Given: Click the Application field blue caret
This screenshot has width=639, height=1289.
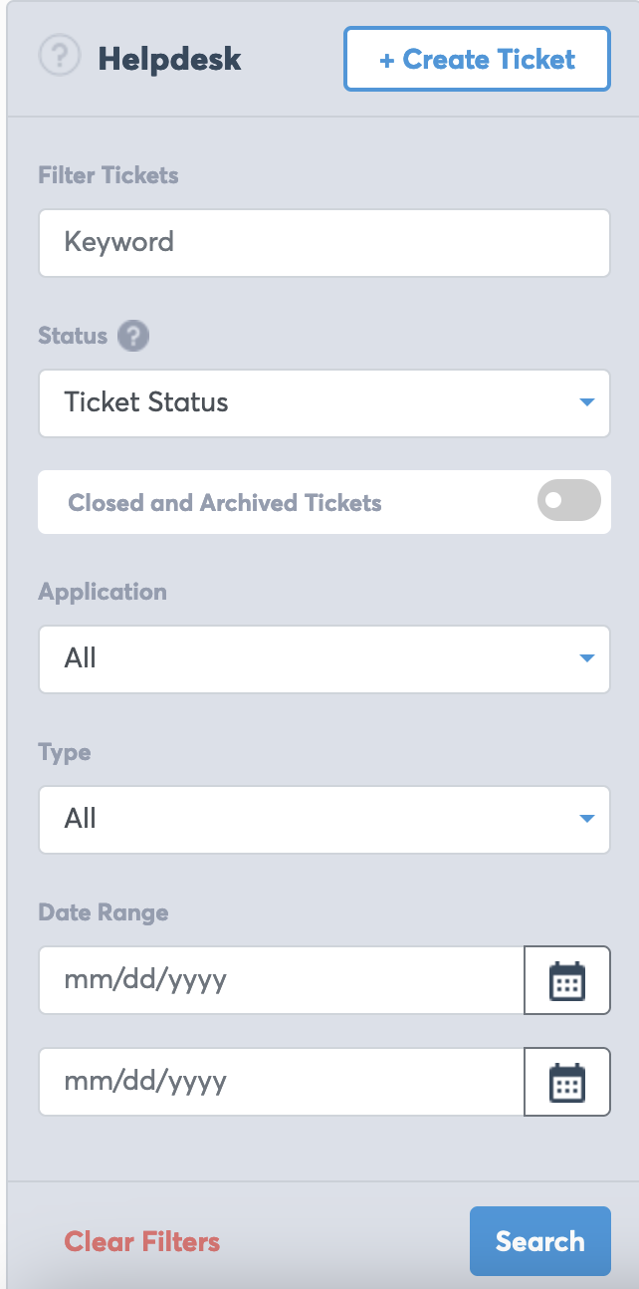Looking at the screenshot, I should coord(586,658).
